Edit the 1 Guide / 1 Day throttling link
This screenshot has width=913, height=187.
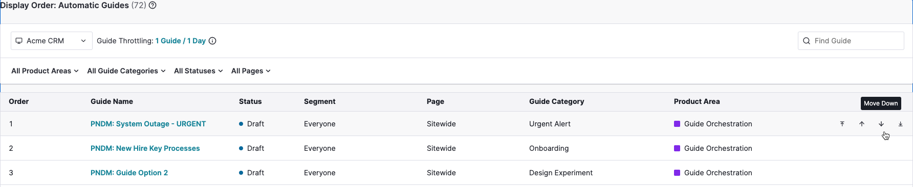tap(181, 41)
